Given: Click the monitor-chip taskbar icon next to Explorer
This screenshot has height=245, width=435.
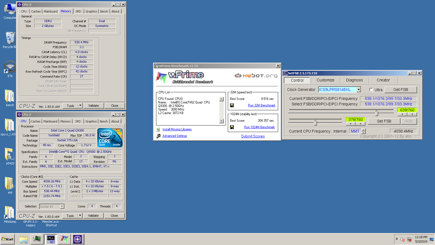Looking at the screenshot, I should pyautogui.click(x=37, y=239).
